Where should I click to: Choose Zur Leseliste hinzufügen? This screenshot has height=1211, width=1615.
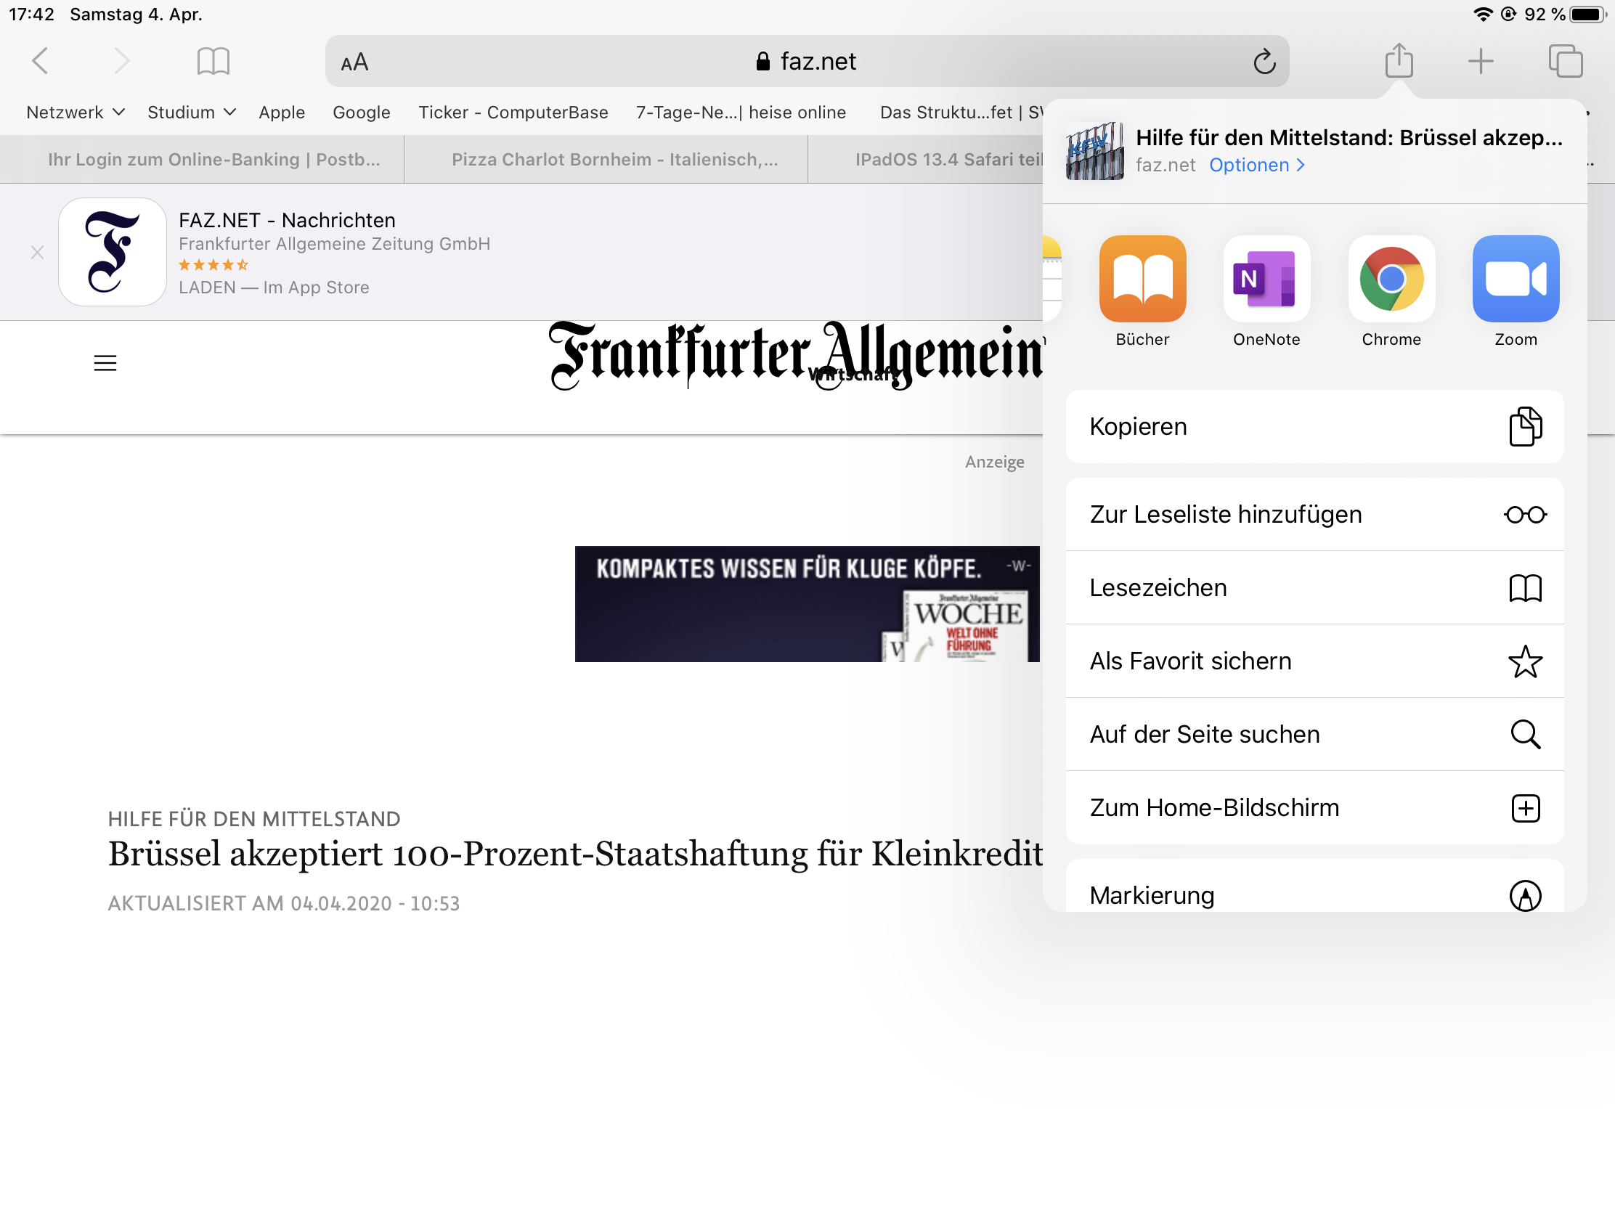(1314, 515)
